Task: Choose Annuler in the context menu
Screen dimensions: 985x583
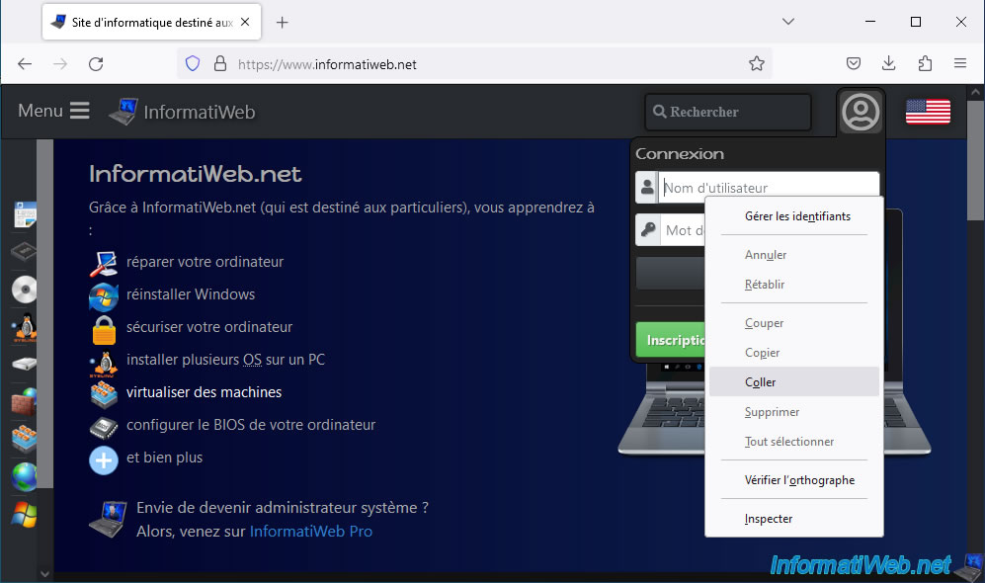Action: tap(794, 254)
